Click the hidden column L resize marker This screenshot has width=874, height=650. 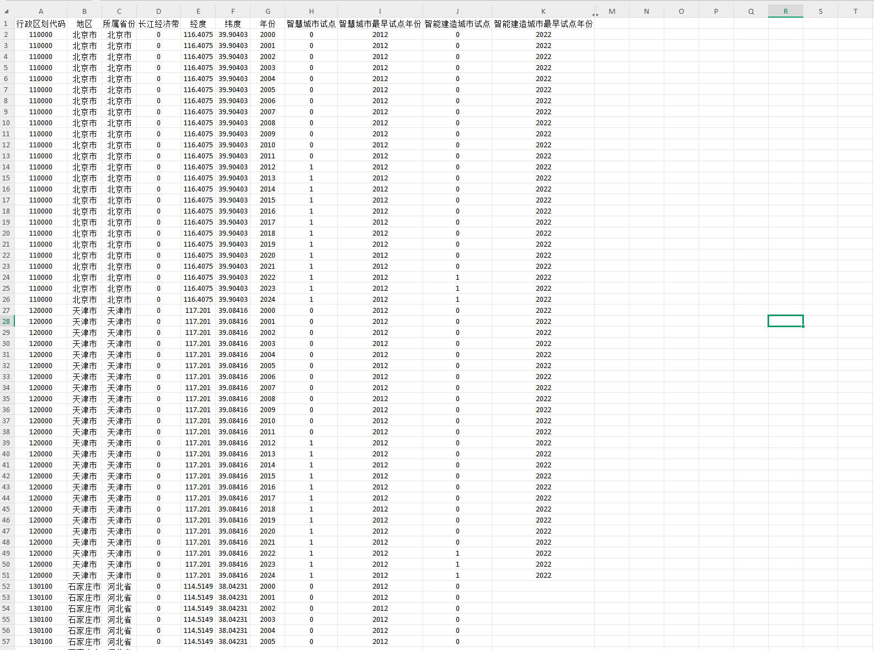[x=595, y=14]
